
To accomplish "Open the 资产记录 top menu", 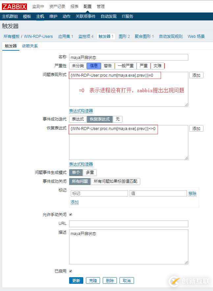I will click(x=57, y=6).
